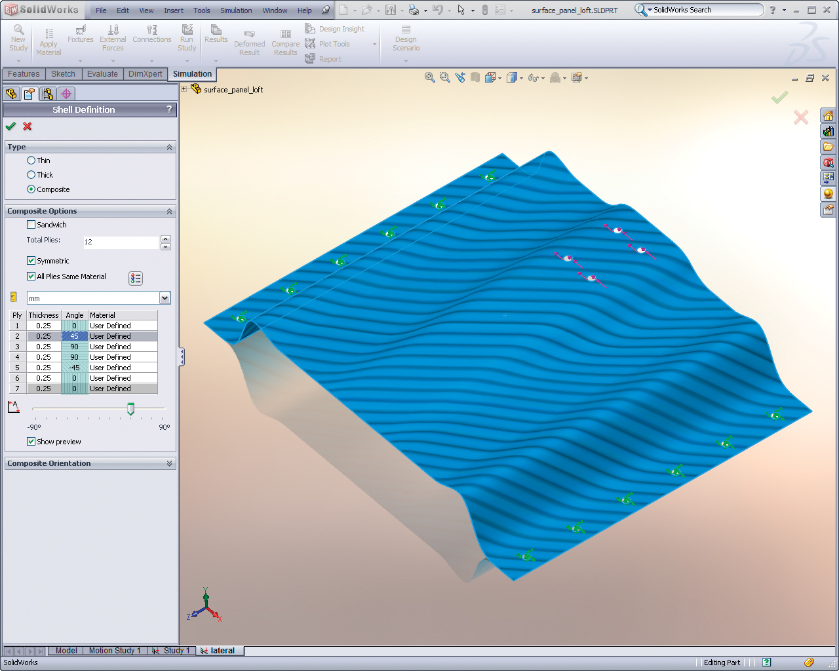This screenshot has width=839, height=671.
Task: Confirm shell definition with green check button
Action: tap(10, 126)
